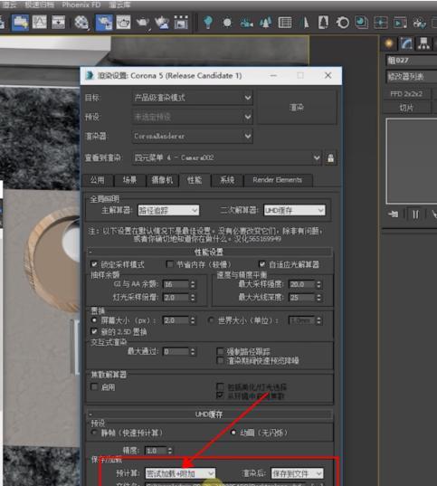Open the 预计算 precomputation dropdown
This screenshot has height=486, width=437.
pos(180,473)
